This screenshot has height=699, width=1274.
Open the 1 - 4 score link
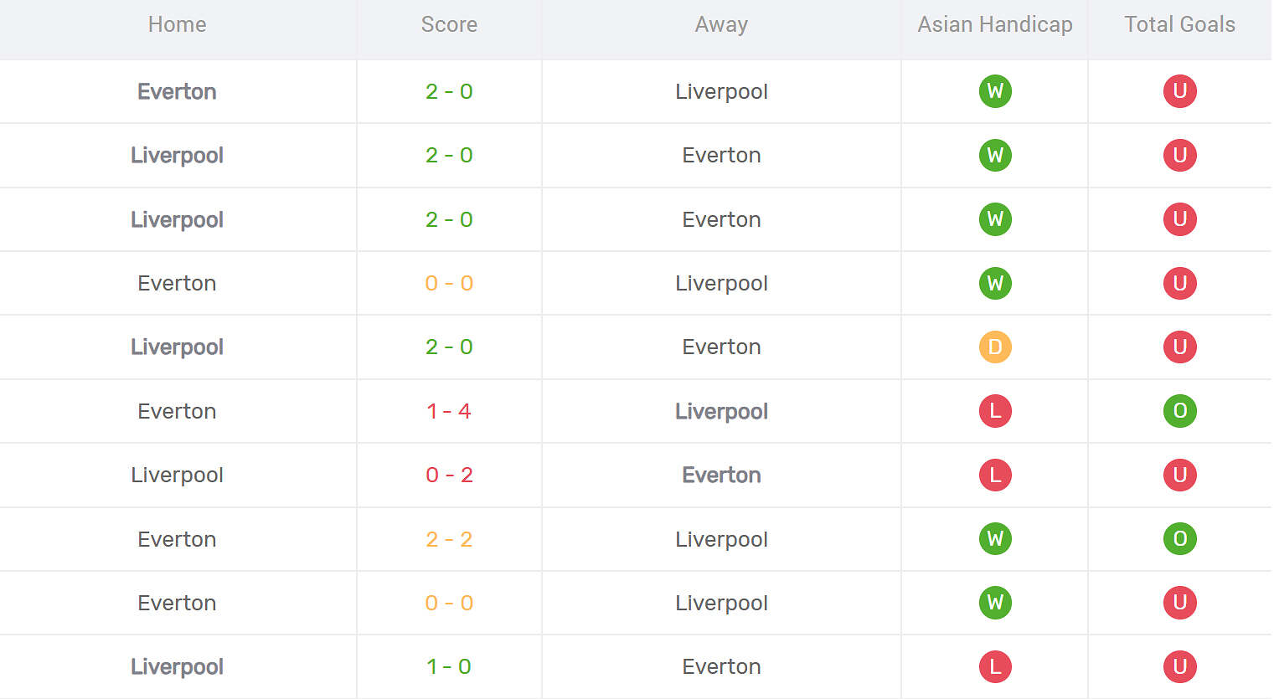tap(449, 411)
